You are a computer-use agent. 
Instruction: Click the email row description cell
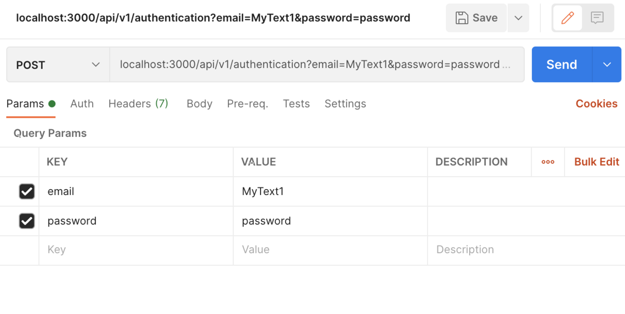(526, 192)
